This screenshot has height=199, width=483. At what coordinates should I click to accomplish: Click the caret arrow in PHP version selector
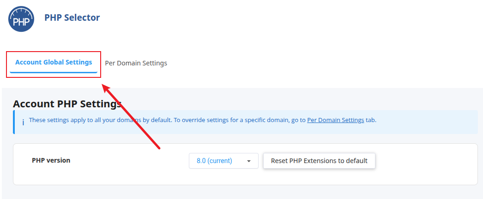click(249, 161)
